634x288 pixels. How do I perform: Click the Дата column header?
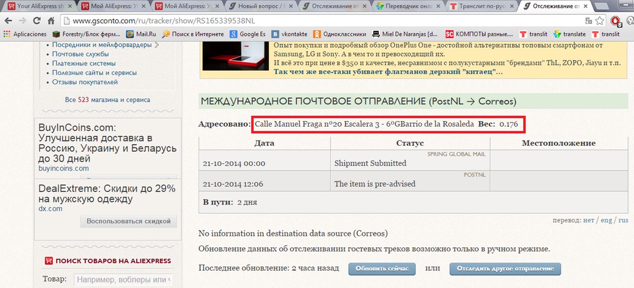(264, 143)
